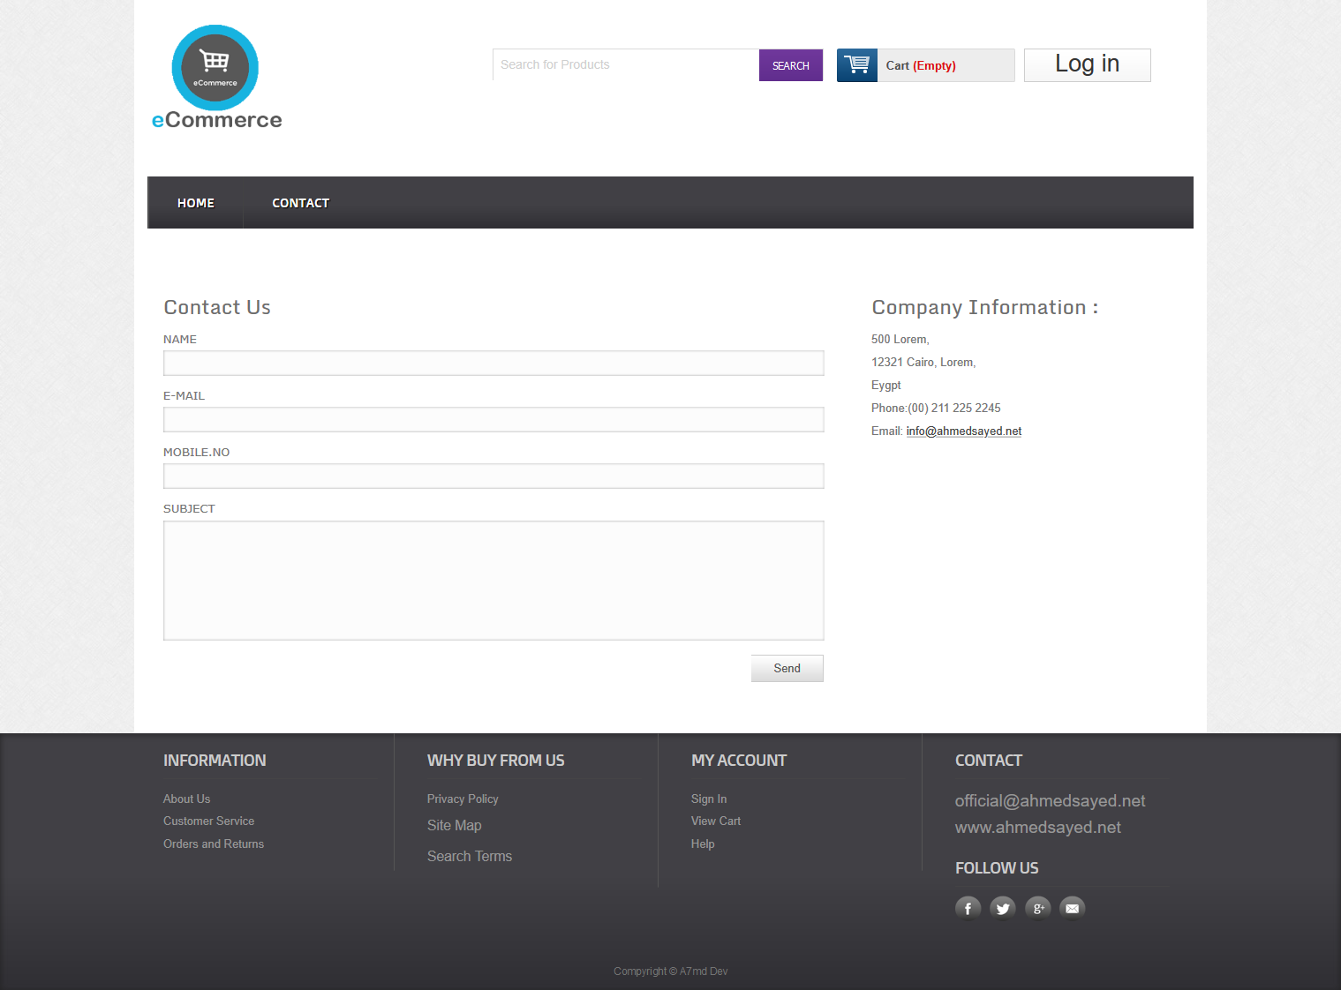Click the Company Information heading
Image resolution: width=1341 pixels, height=990 pixels.
pyautogui.click(x=985, y=307)
